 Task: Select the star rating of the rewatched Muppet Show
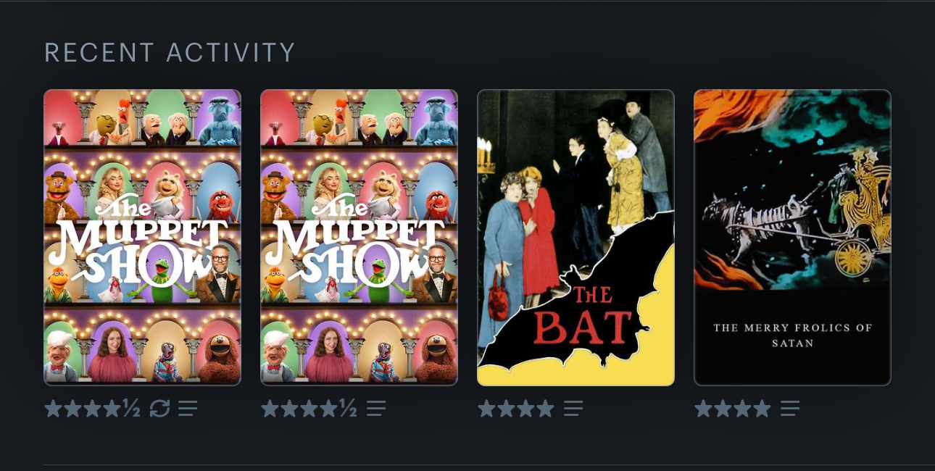tap(92, 409)
